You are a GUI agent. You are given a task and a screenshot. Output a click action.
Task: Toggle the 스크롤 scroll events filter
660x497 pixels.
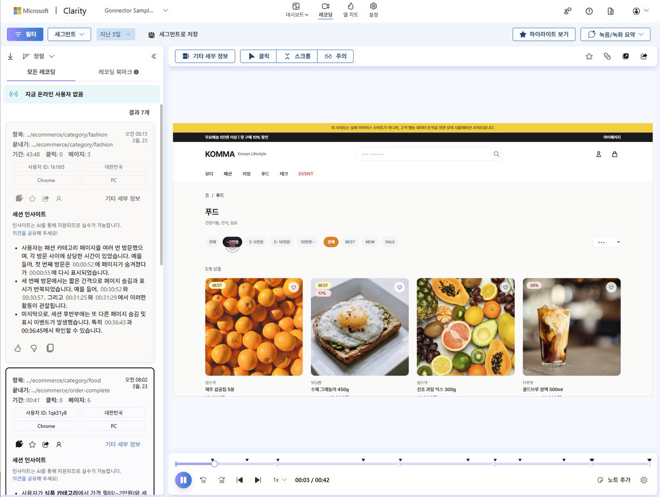[x=297, y=56]
